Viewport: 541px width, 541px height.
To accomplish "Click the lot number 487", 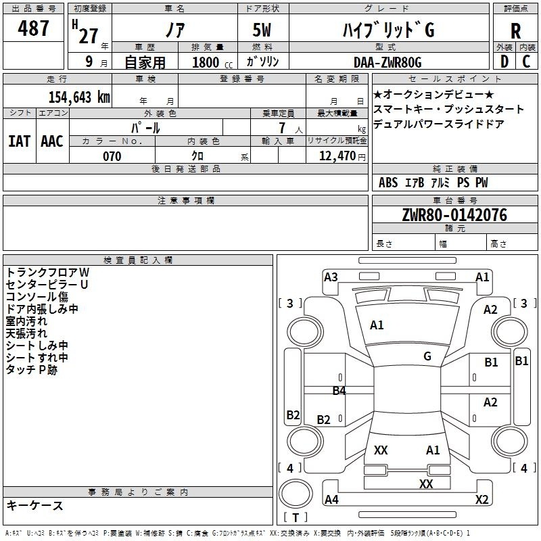I will click(33, 28).
